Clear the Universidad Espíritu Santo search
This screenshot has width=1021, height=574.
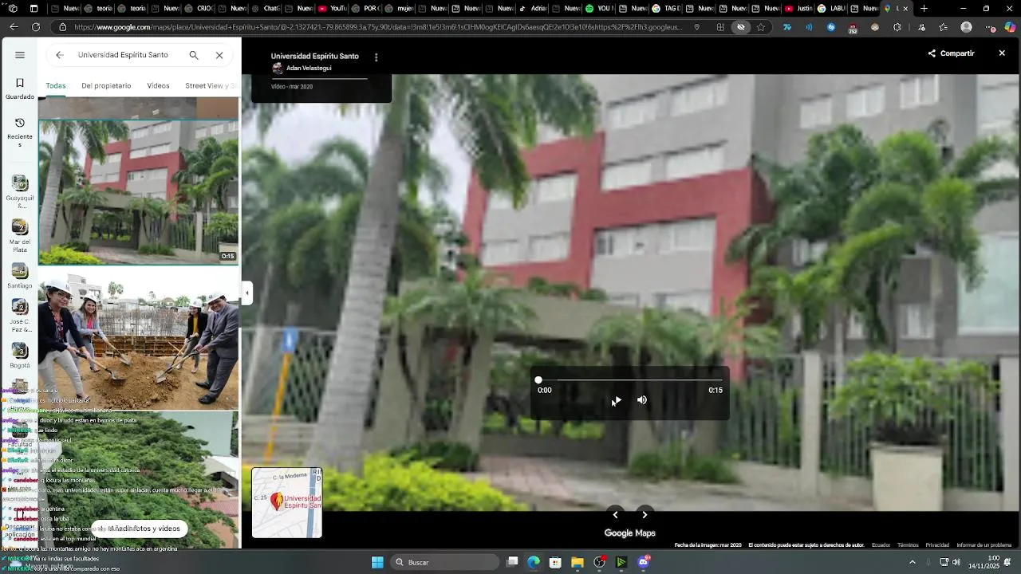(219, 55)
